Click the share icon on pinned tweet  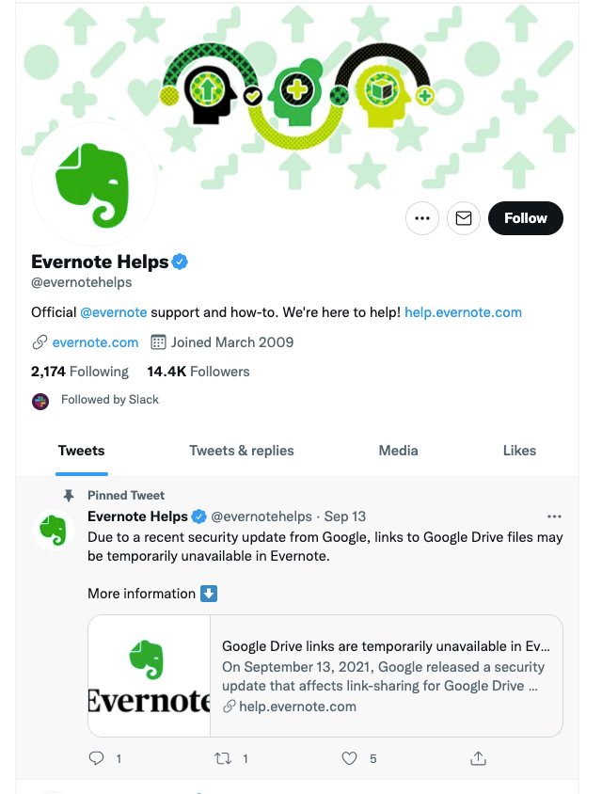click(x=478, y=758)
